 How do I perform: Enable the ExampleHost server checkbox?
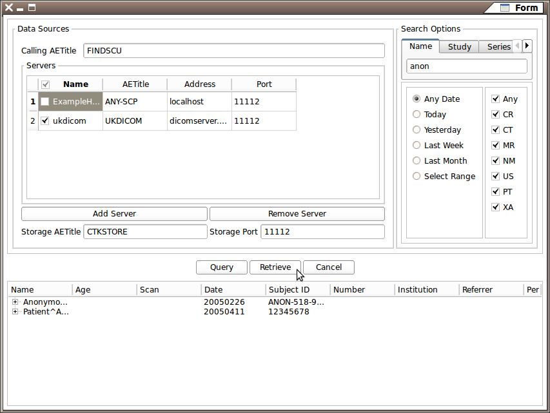click(x=44, y=102)
